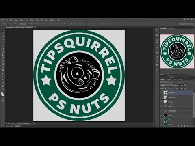This screenshot has height=146, width=195.
Task: Select the Path Selection tool
Action: [x=2, y=79]
